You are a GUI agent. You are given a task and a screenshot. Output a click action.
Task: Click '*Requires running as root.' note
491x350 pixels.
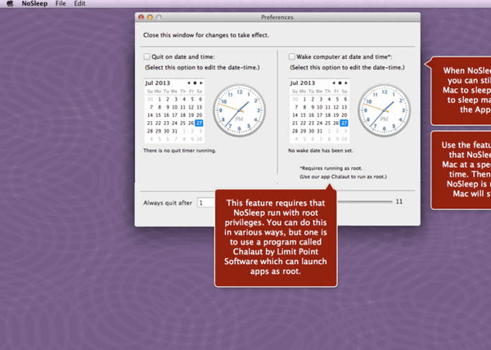point(331,168)
